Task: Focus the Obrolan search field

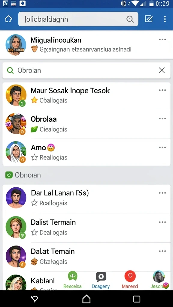Action: (x=86, y=70)
